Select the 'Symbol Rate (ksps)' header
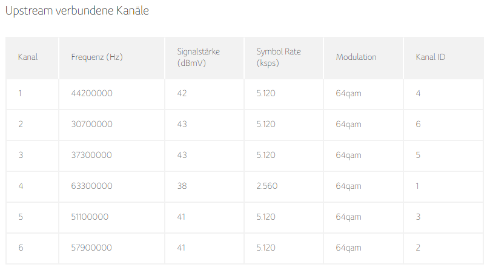The width and height of the screenshot is (490, 273). [278, 58]
